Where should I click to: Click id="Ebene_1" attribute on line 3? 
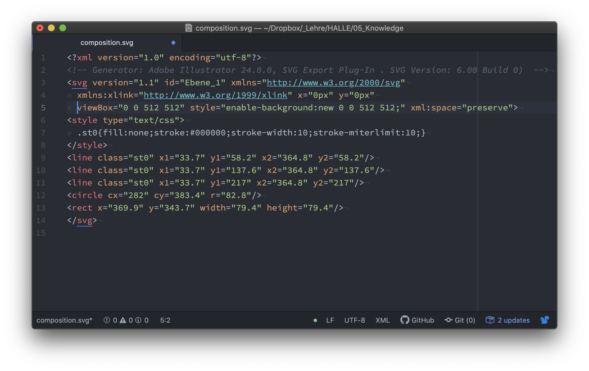point(195,83)
